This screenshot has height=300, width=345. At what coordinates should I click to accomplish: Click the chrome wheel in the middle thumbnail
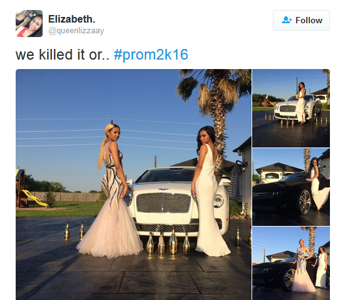click(x=305, y=202)
